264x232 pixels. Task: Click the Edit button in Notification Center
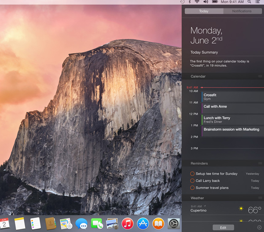pos(223,228)
